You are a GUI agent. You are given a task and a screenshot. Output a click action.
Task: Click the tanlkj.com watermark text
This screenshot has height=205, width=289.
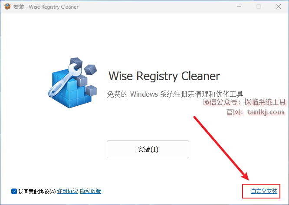[x=266, y=112]
